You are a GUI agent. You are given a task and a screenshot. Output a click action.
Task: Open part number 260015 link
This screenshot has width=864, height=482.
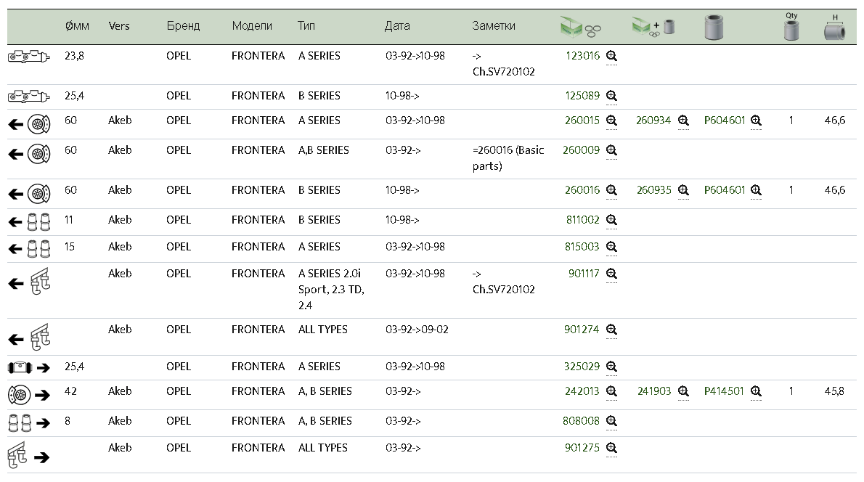point(582,120)
